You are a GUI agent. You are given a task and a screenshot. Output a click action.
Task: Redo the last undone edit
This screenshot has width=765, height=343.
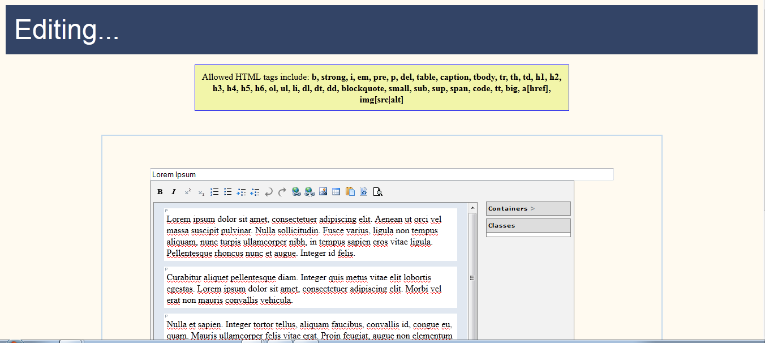(x=282, y=191)
